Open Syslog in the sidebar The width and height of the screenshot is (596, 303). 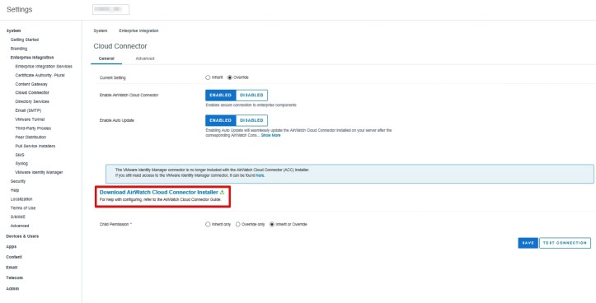[x=21, y=164]
